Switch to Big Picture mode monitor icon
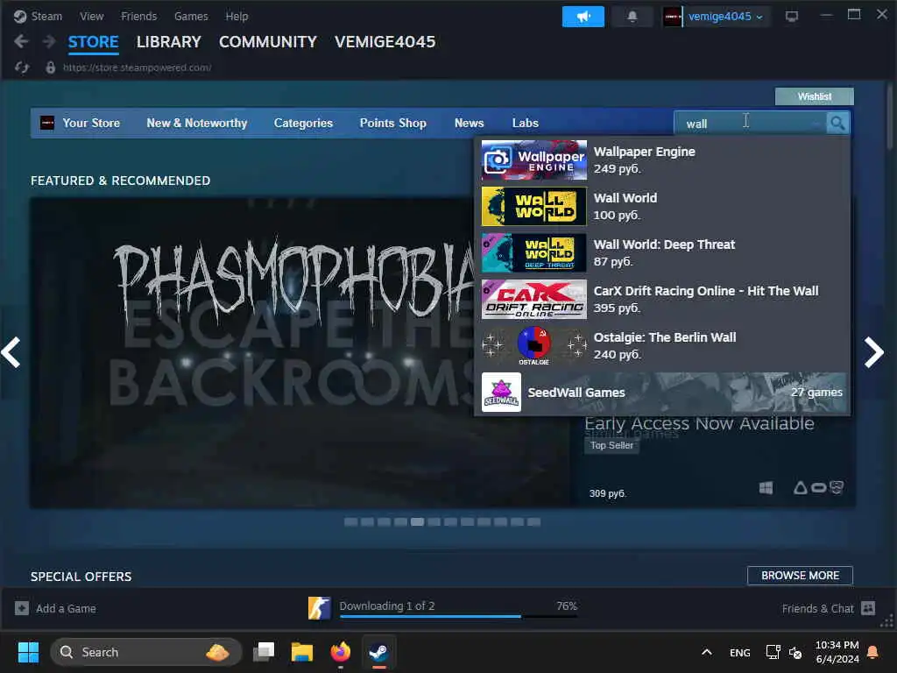Viewport: 897px width, 673px height. point(792,17)
